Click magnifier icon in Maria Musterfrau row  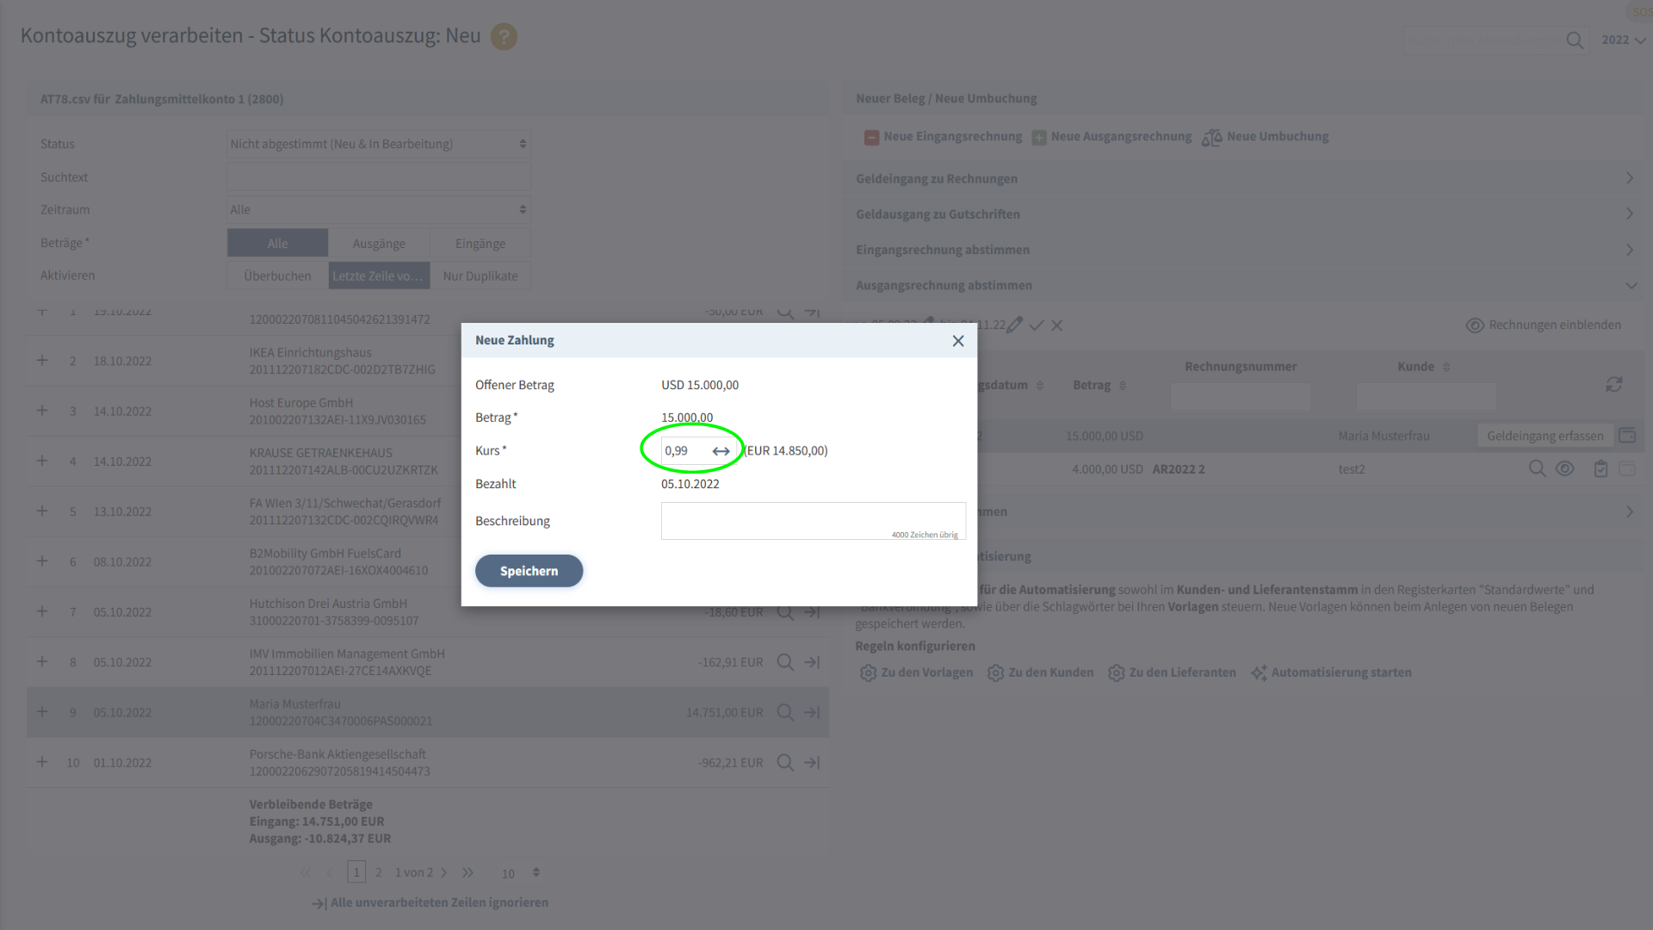[x=784, y=713]
